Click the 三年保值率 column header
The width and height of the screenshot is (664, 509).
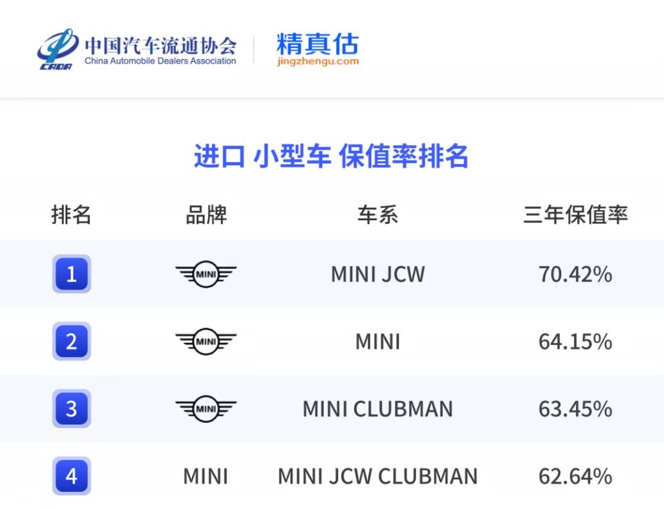(x=575, y=215)
